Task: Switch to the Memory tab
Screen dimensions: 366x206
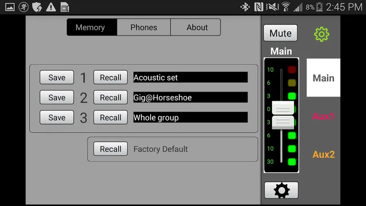Action: pos(92,27)
